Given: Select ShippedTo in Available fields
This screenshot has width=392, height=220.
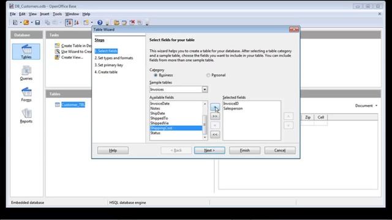Looking at the screenshot, I should coord(176,118).
